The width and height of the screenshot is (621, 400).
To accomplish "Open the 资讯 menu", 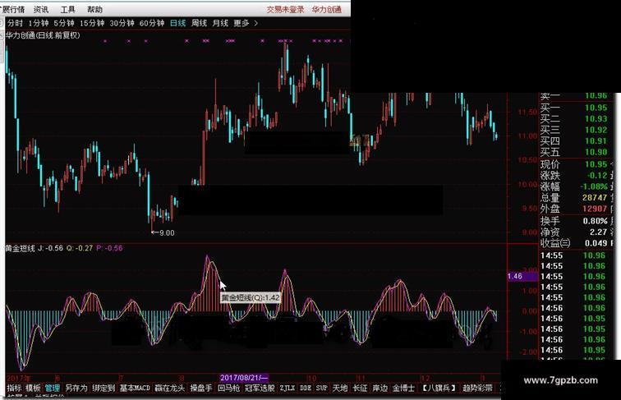I will [x=41, y=9].
